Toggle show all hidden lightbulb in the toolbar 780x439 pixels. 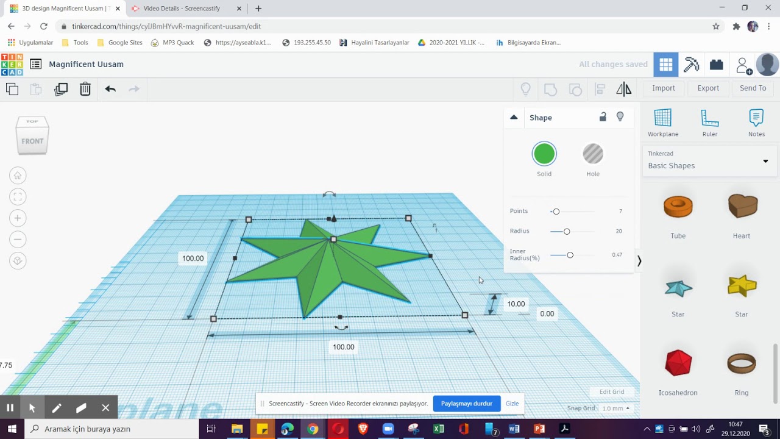pos(525,90)
